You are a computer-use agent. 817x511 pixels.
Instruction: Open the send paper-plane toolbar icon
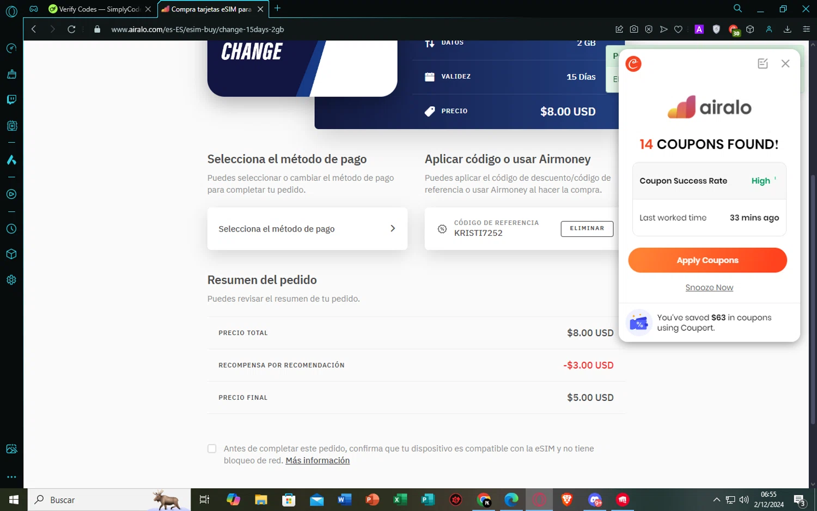tap(663, 29)
